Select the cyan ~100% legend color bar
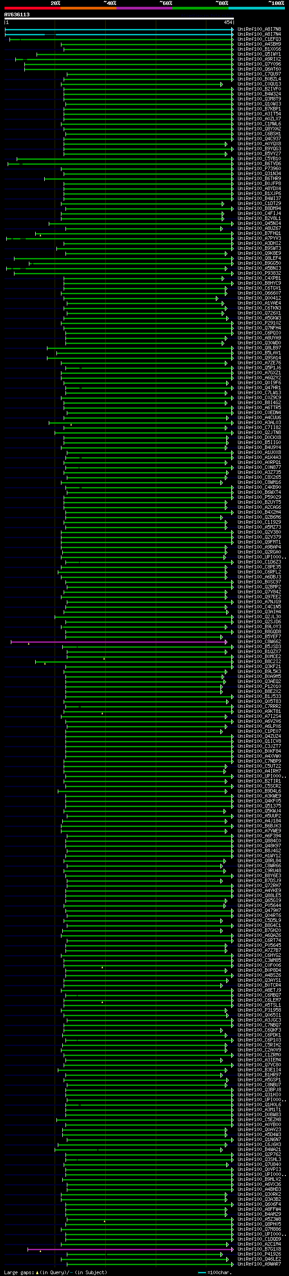The height and width of the screenshot is (1276, 289). point(256,8)
